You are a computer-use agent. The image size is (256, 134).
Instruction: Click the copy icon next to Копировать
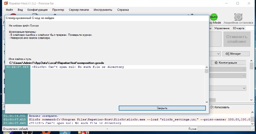click(x=212, y=107)
